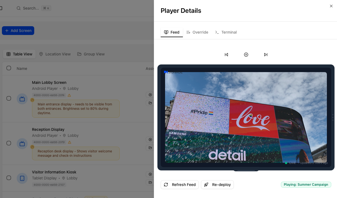Image resolution: width=337 pixels, height=198 pixels.
Task: Toggle the select-all checkbox in table header
Action: coord(9,68)
